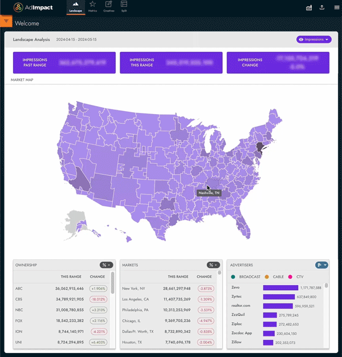This screenshot has width=342, height=357.
Task: Open the Impressions metric dropdown
Action: coord(313,39)
